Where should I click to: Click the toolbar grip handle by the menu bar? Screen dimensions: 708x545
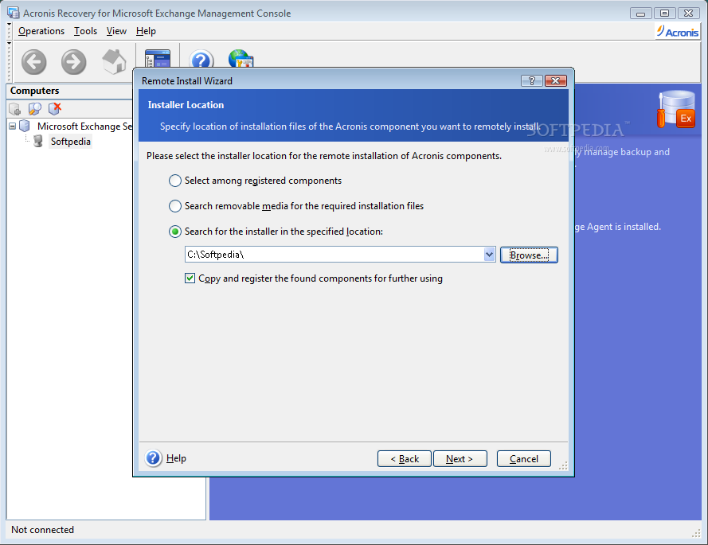coord(9,31)
